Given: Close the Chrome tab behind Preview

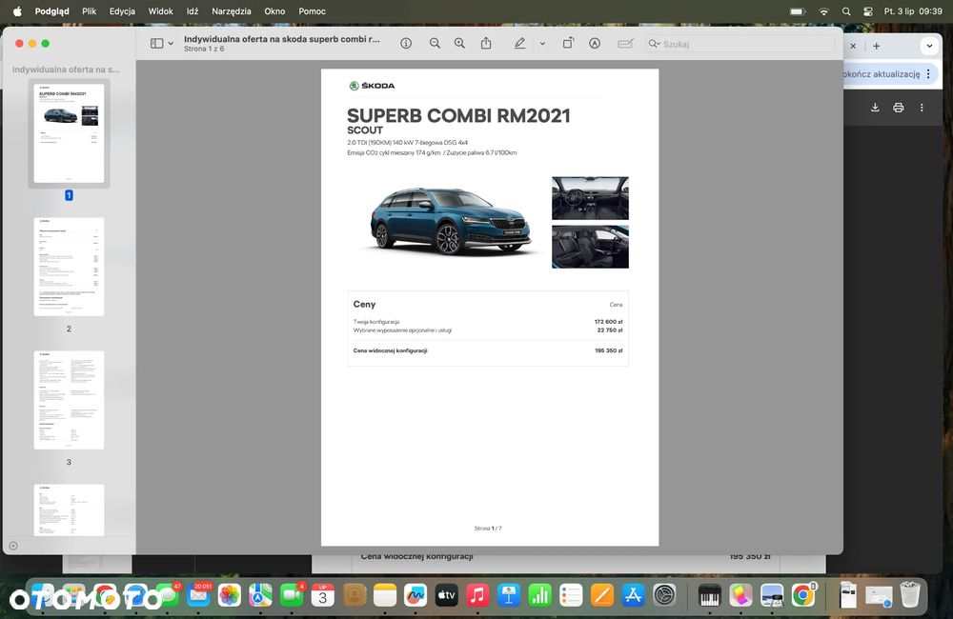Looking at the screenshot, I should [x=853, y=46].
